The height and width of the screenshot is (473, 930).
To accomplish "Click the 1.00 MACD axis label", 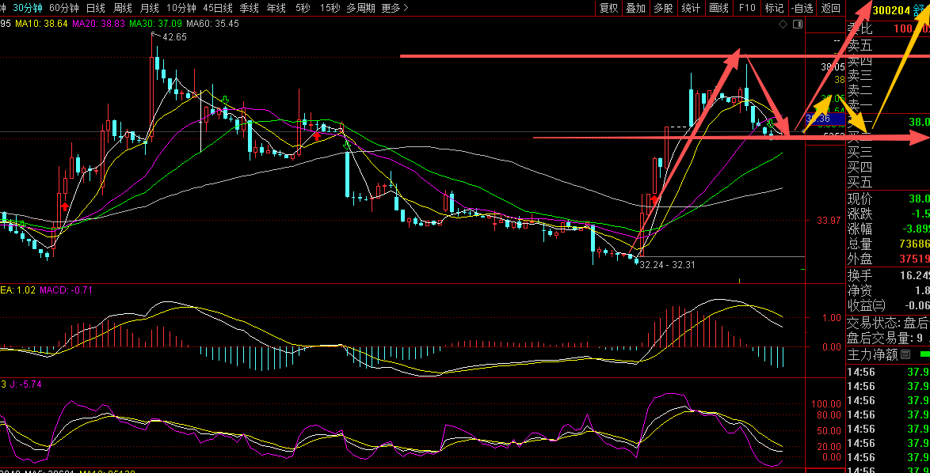I will 832,317.
